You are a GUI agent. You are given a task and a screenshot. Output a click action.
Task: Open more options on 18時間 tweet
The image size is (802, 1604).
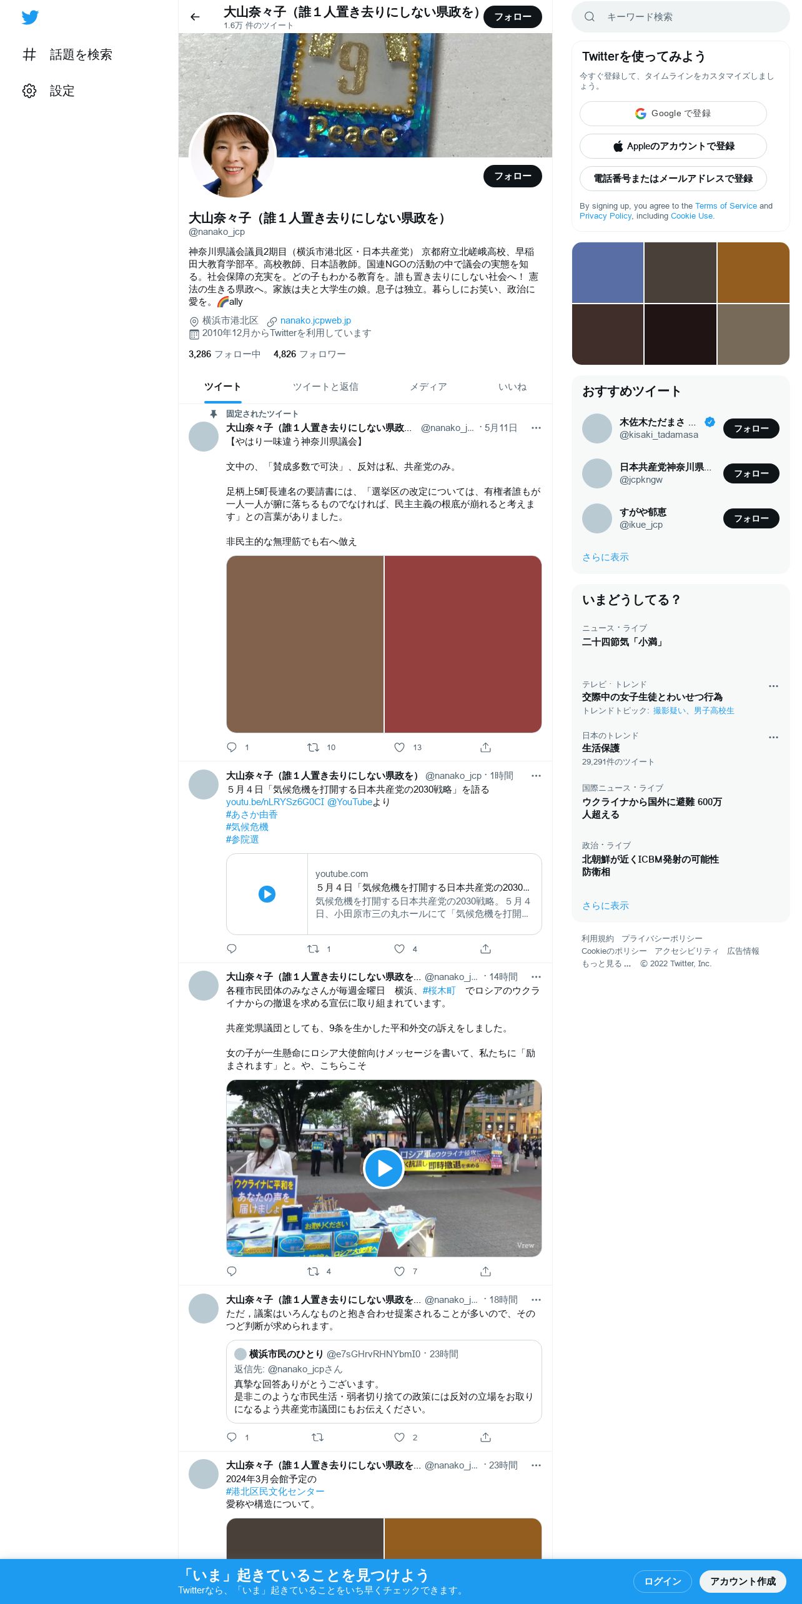coord(536,1300)
